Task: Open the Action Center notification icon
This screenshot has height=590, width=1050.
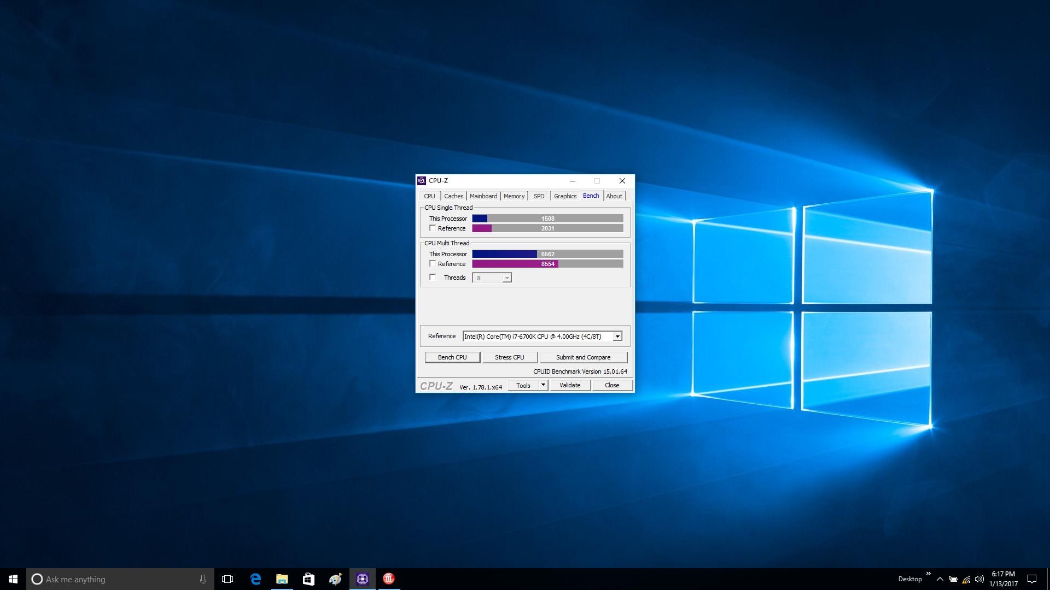Action: click(x=1032, y=579)
